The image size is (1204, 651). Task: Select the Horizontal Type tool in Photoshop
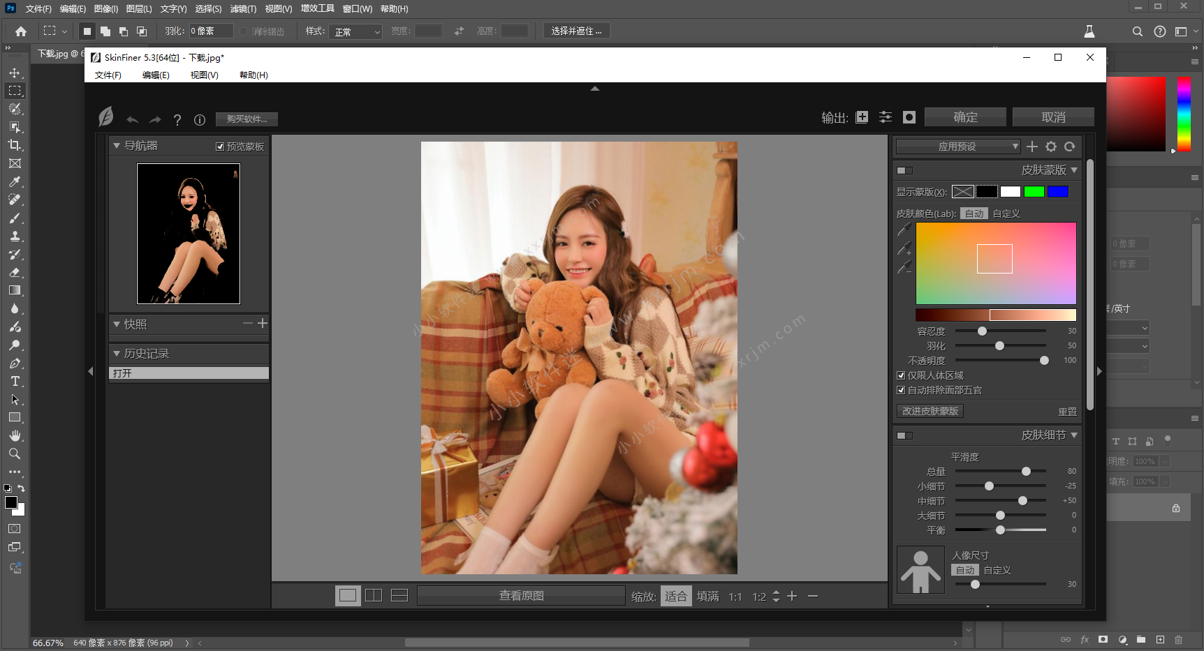coord(15,381)
